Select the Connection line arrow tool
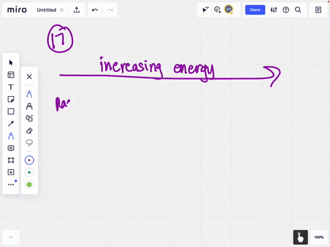Viewport: 330px width, 247px height. tap(11, 123)
